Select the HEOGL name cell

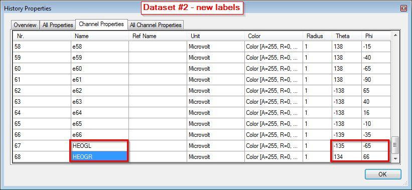point(100,146)
